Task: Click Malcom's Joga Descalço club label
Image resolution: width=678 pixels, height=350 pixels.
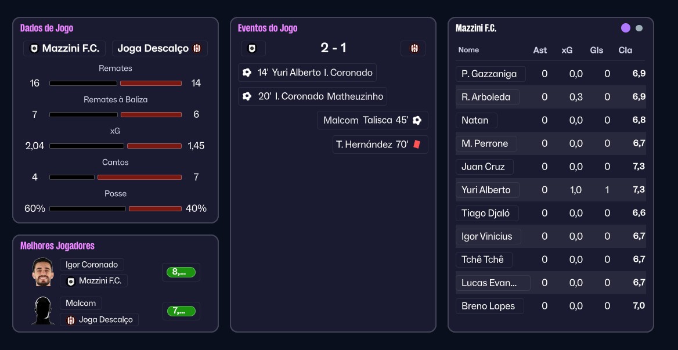Action: (x=99, y=320)
